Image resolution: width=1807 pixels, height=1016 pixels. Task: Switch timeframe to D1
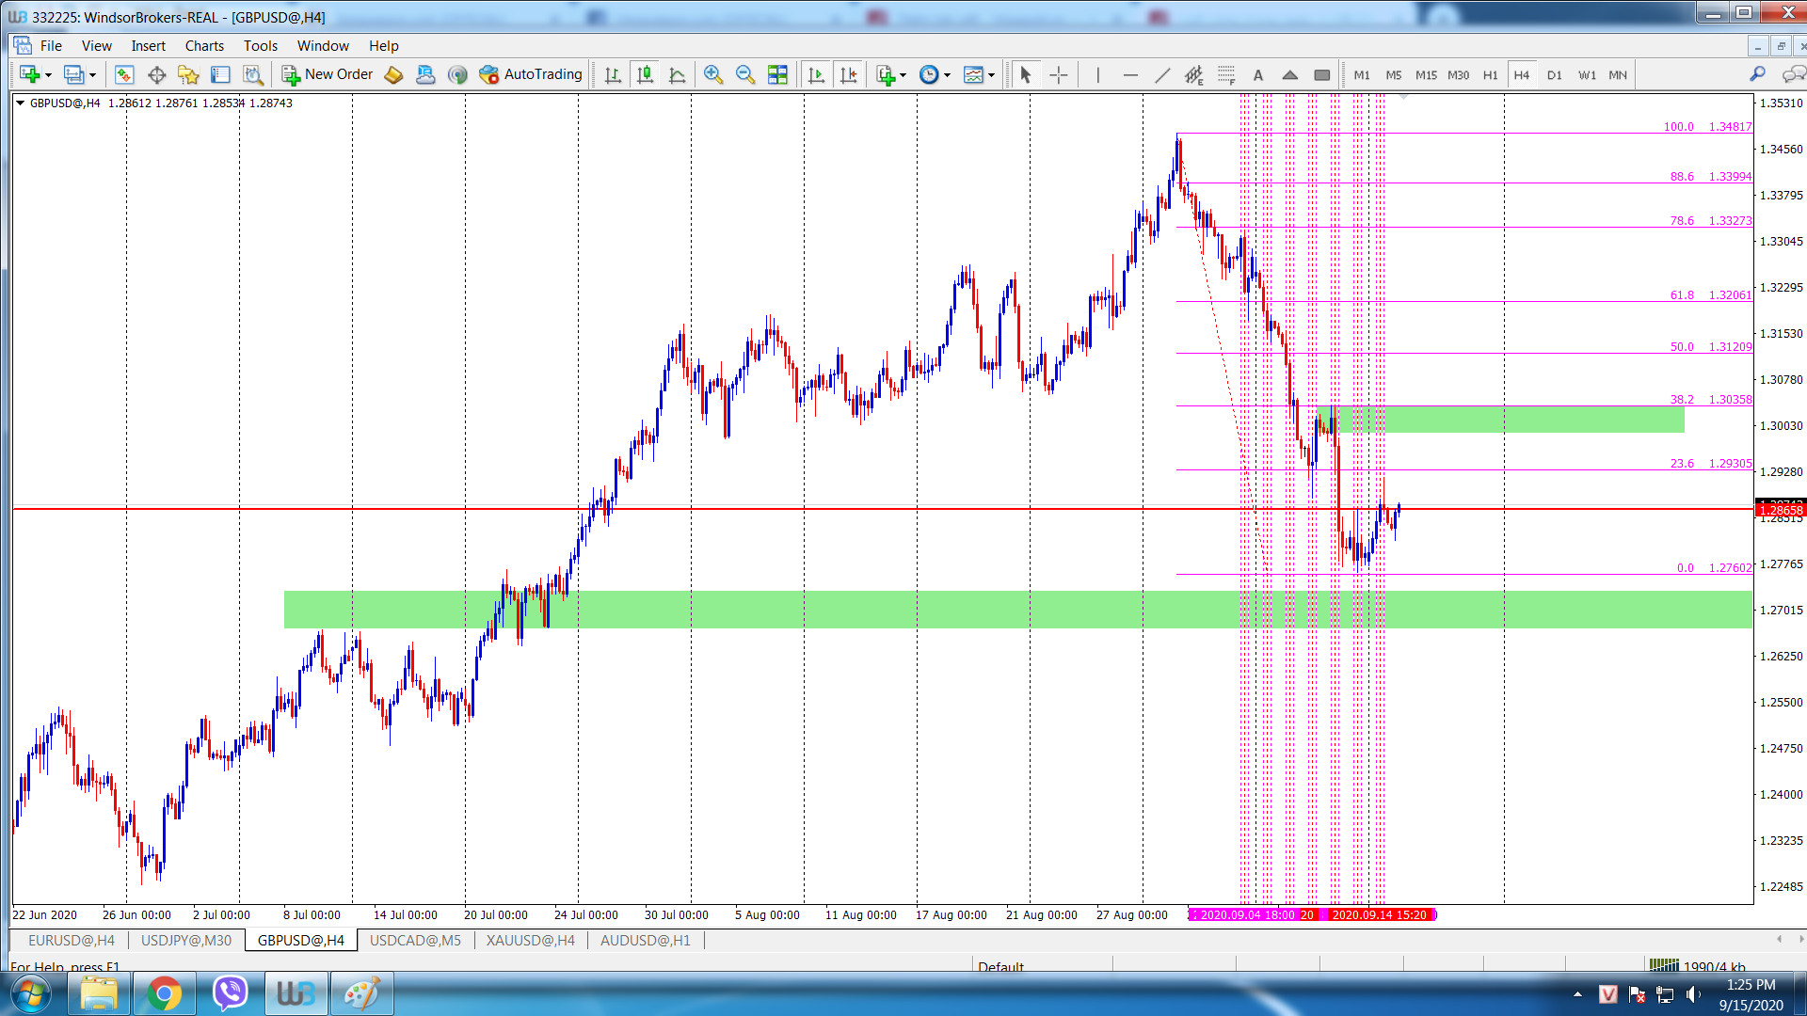(1554, 74)
